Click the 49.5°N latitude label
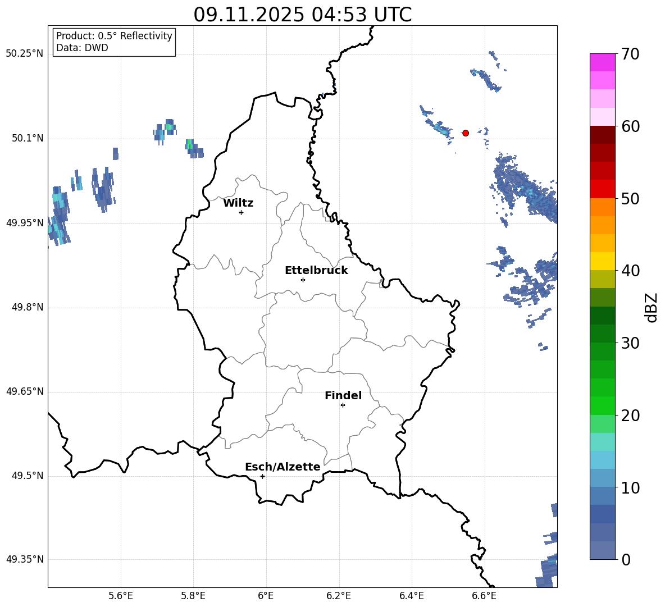The image size is (665, 607). coord(28,476)
